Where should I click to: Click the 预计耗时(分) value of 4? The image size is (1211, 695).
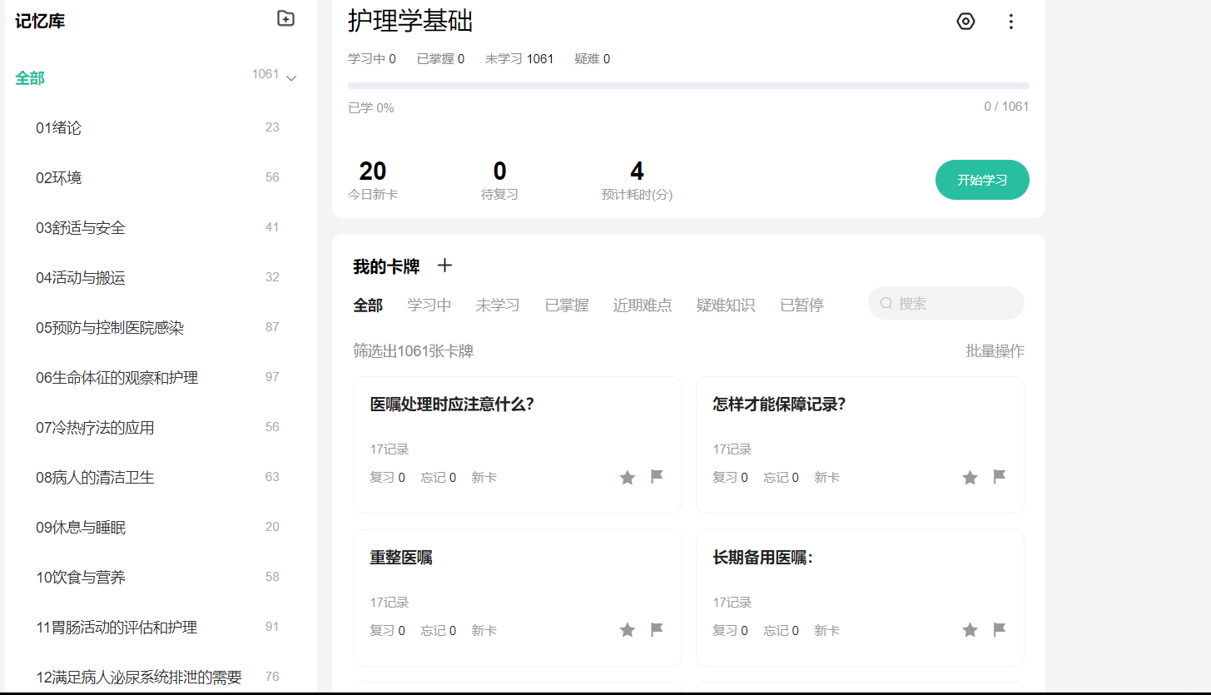point(637,171)
